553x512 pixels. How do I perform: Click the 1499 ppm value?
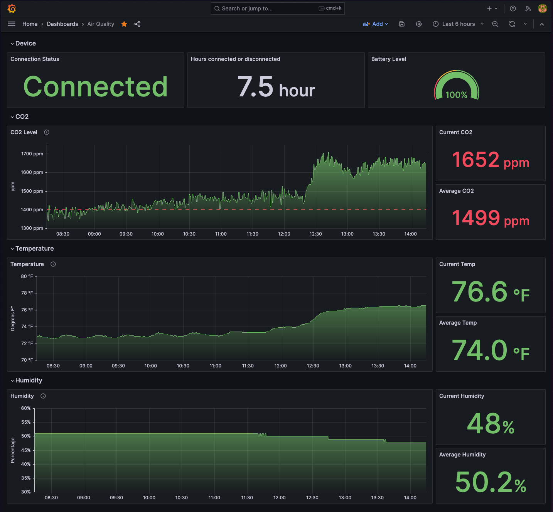tap(491, 218)
